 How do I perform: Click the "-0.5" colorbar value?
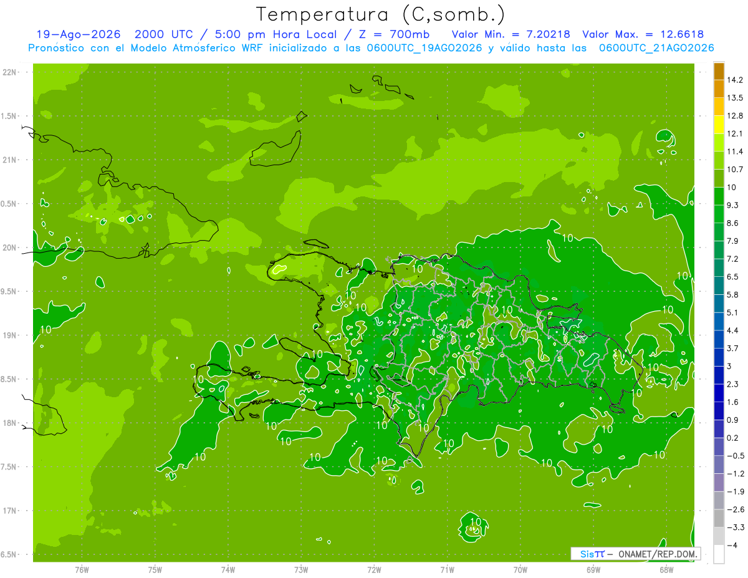(736, 456)
